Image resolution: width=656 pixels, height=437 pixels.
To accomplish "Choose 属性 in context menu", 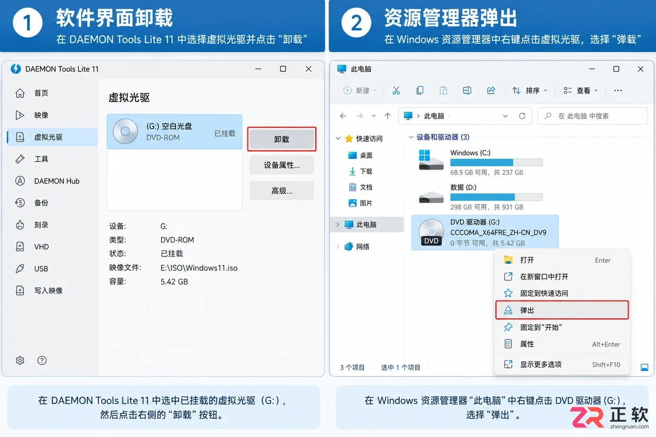I will [562, 344].
